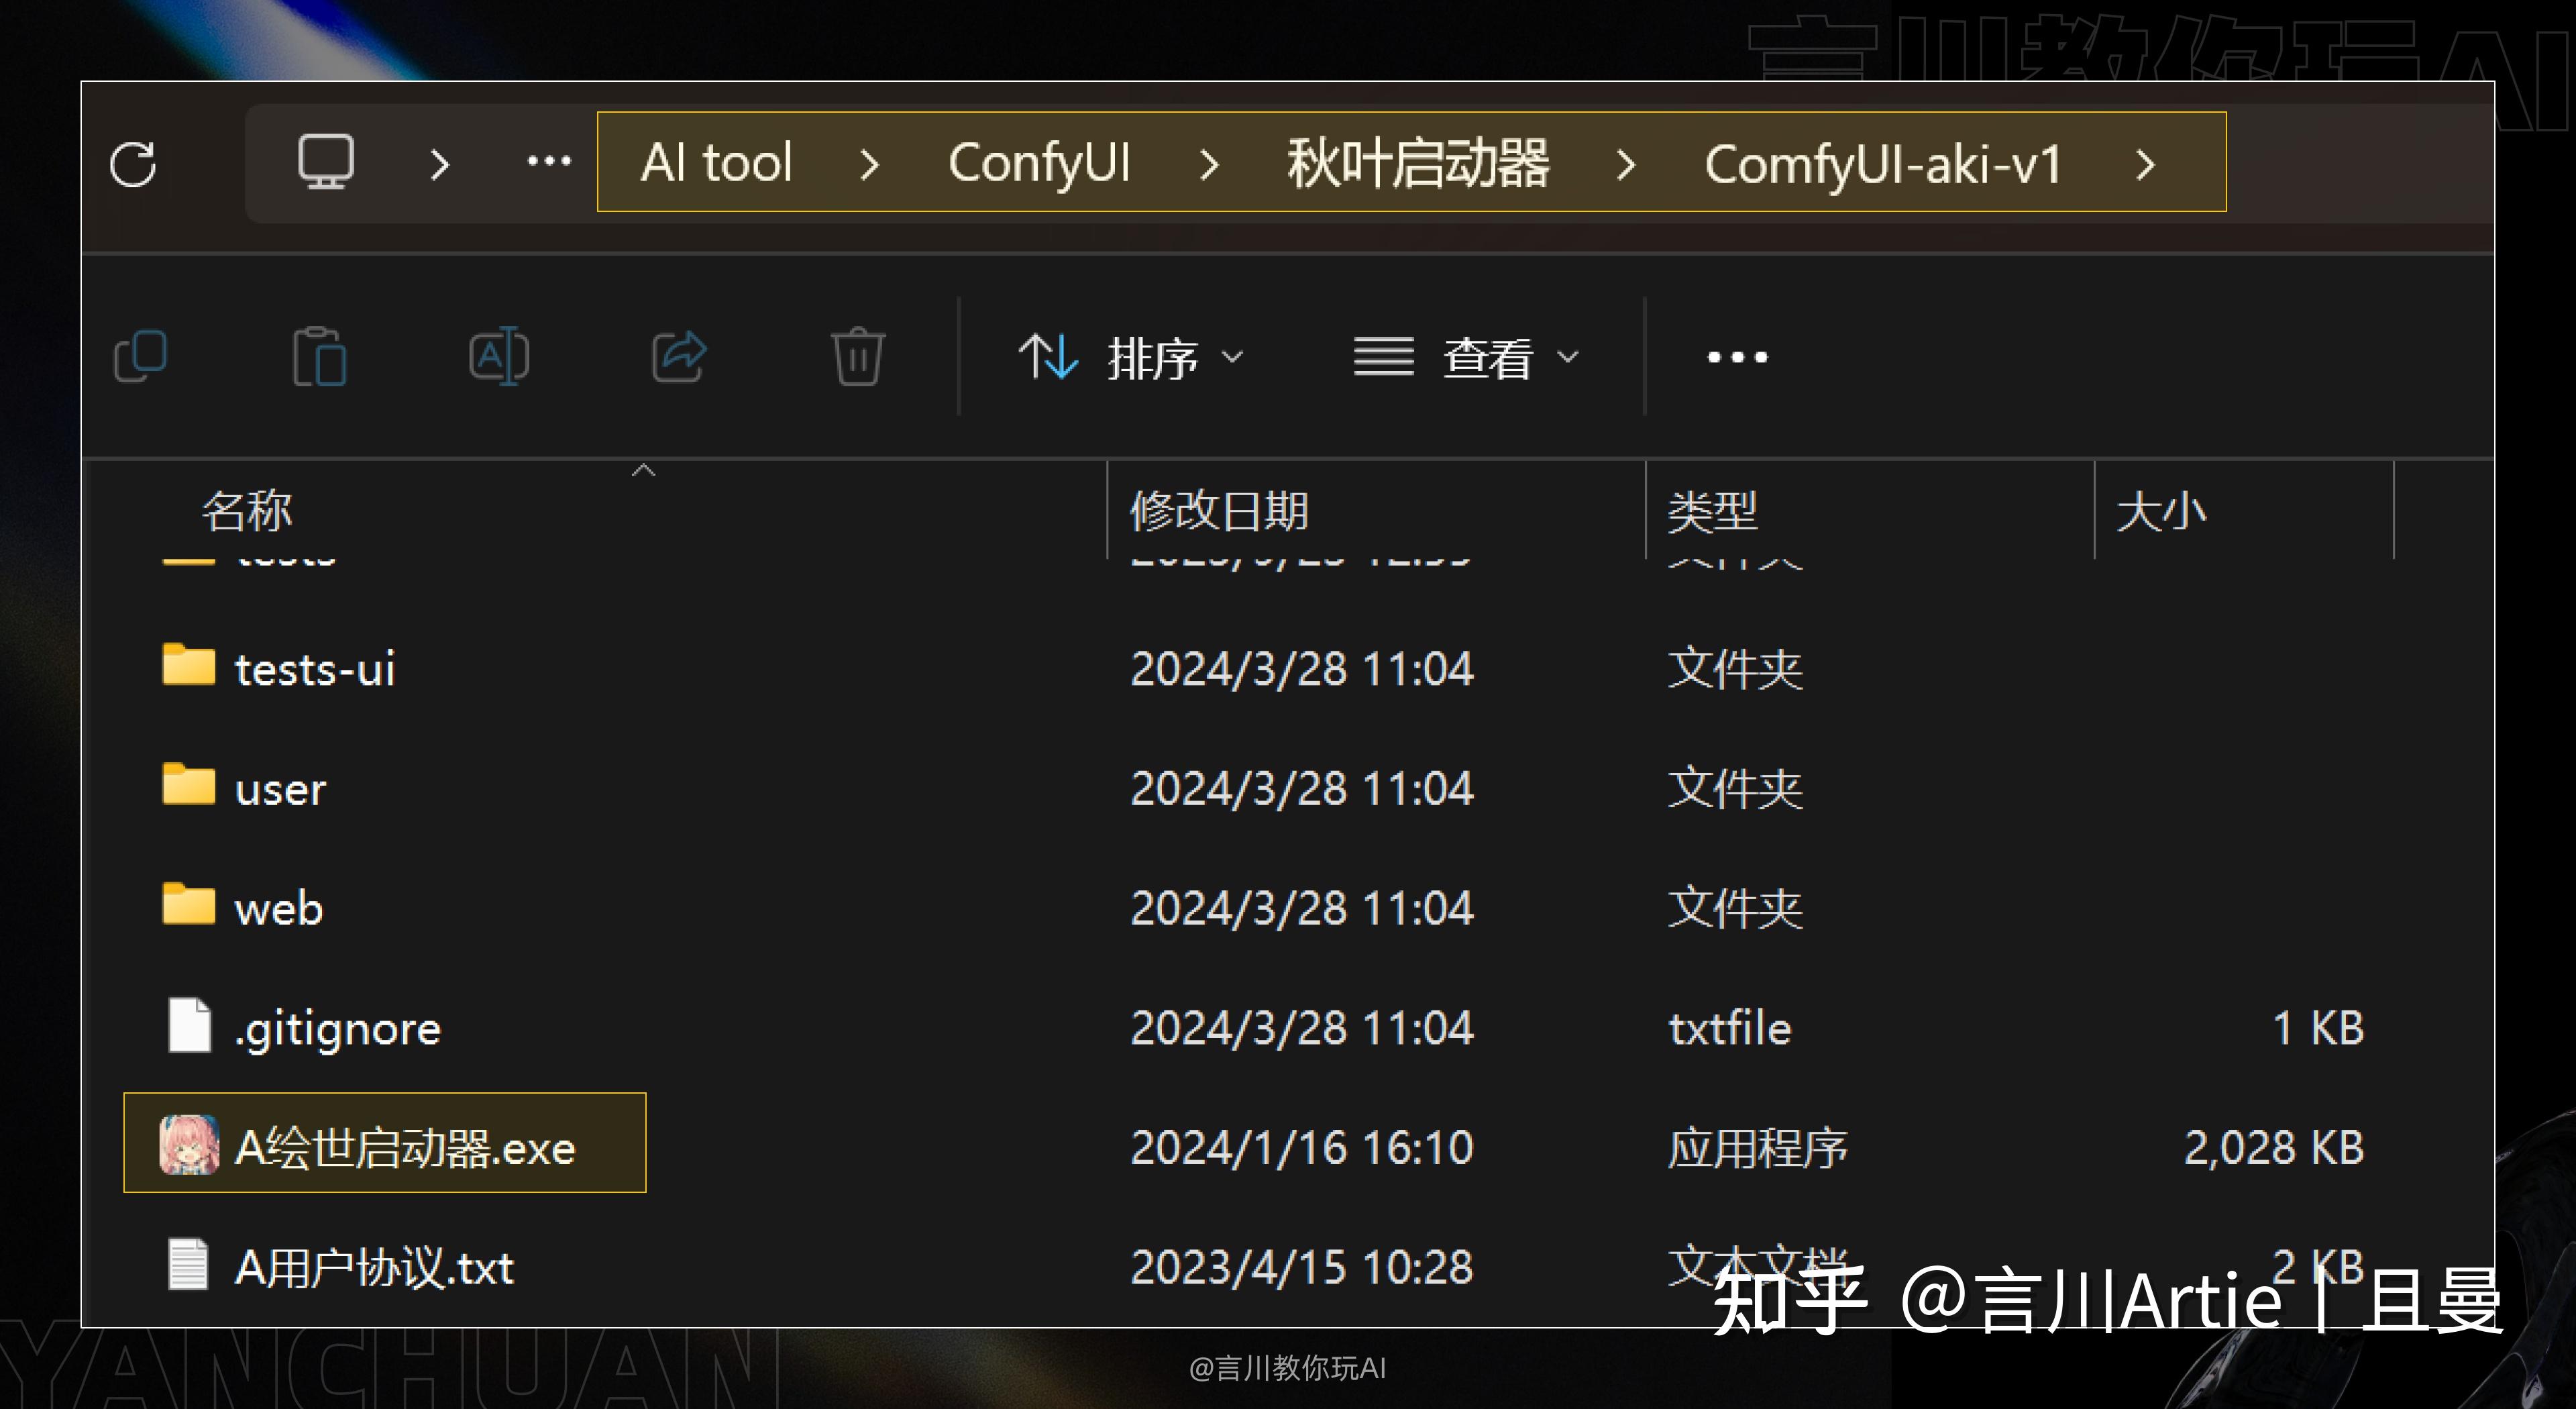Select the .gitignore file

click(337, 1028)
